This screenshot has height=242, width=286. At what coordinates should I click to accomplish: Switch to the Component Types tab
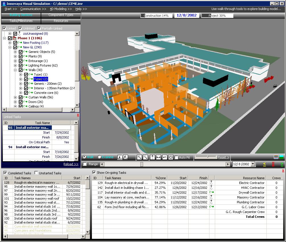tap(61, 15)
